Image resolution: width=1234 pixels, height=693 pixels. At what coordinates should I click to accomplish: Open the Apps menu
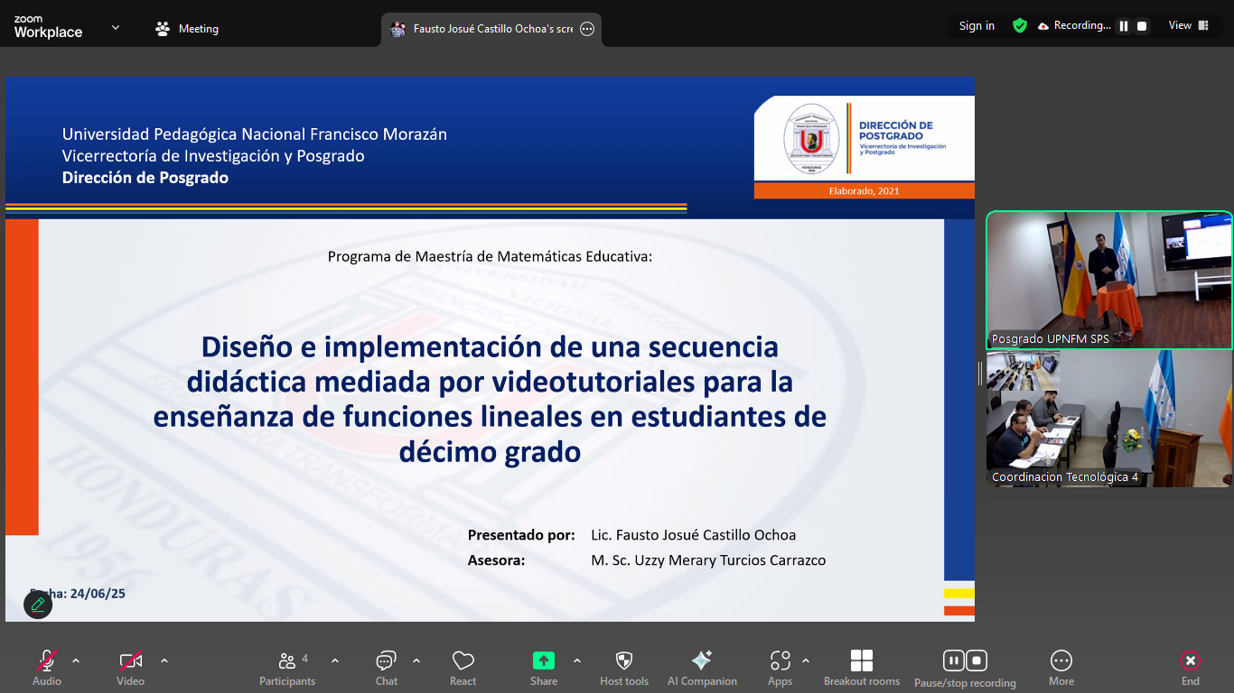pos(781,668)
